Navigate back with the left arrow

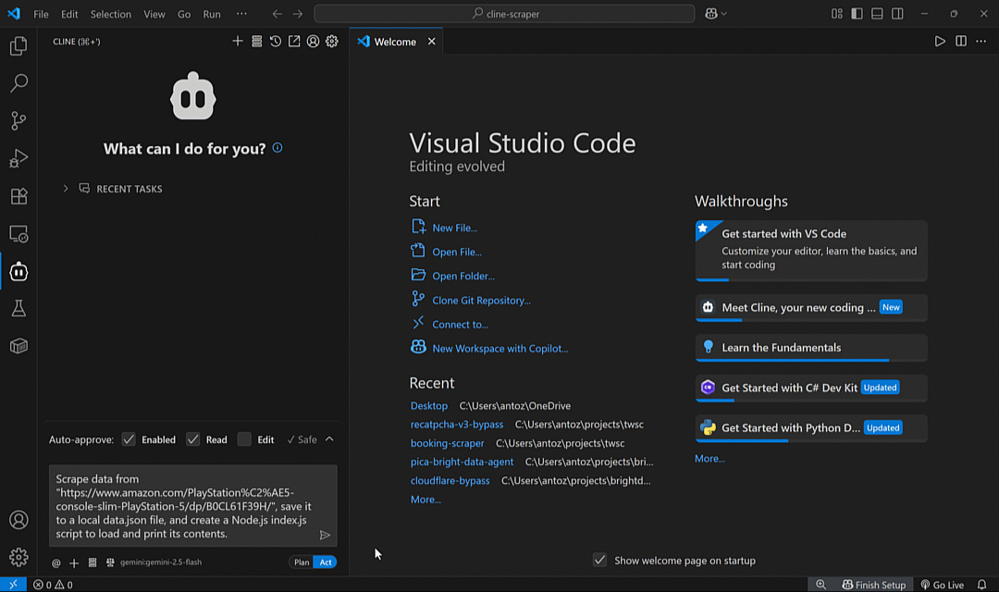(x=277, y=13)
